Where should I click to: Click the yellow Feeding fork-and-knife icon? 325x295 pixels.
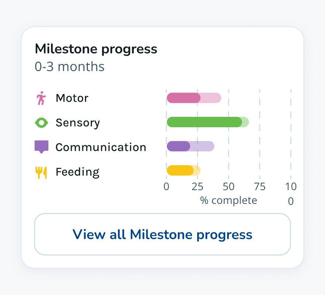coord(41,172)
